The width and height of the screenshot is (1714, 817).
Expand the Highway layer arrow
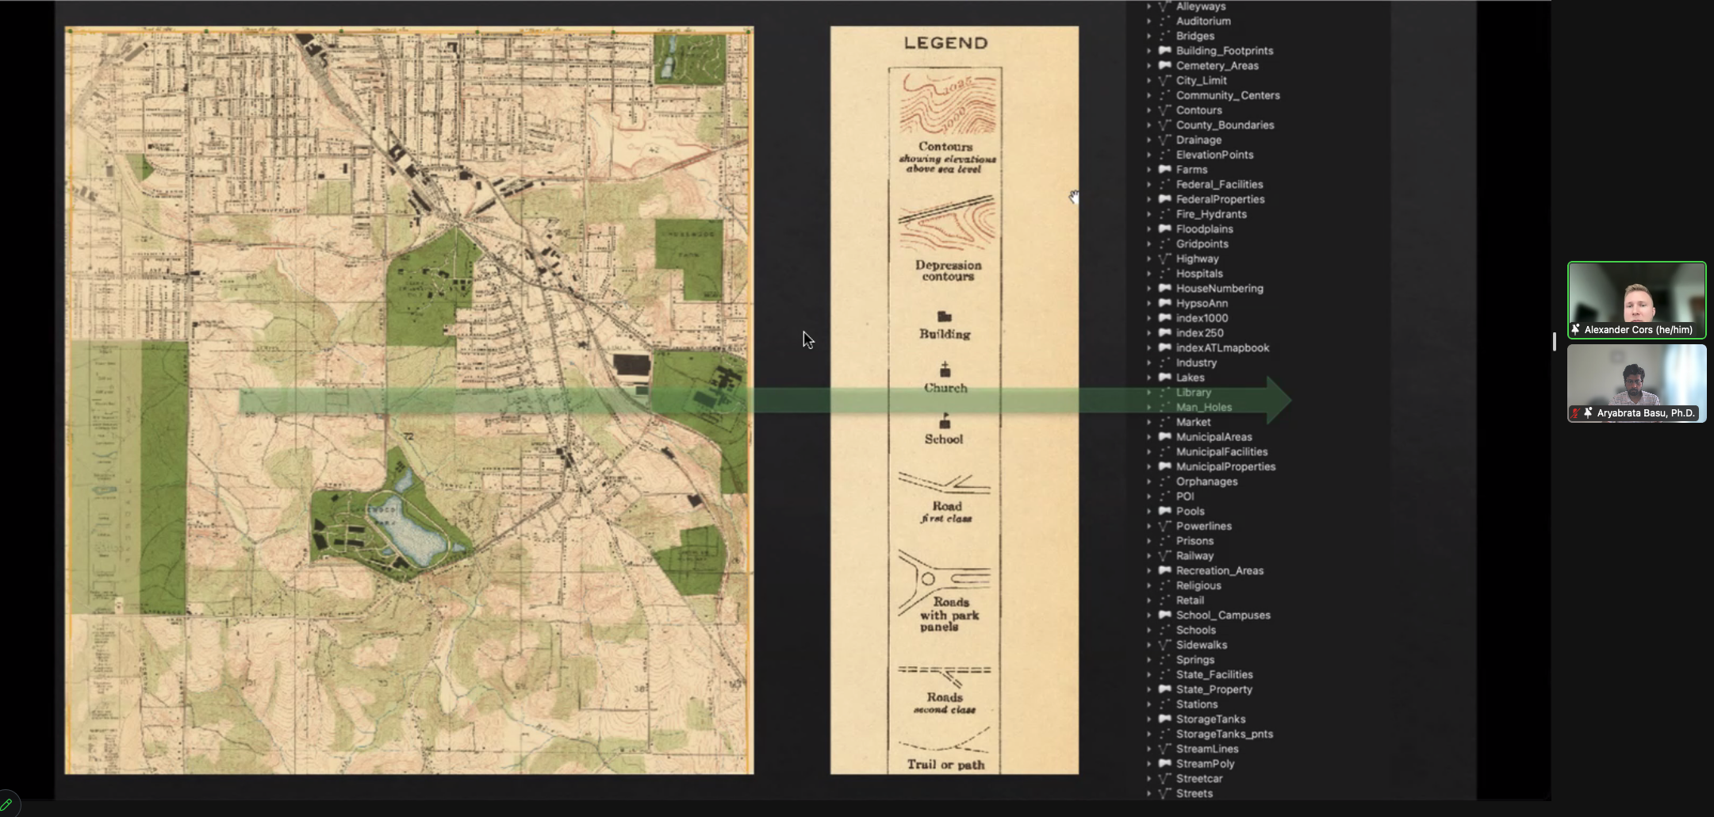point(1148,259)
